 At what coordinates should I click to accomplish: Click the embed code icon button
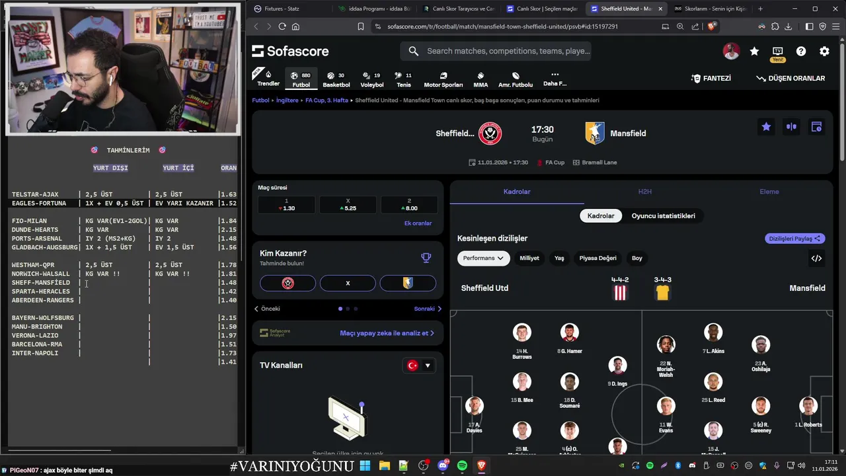coord(816,258)
